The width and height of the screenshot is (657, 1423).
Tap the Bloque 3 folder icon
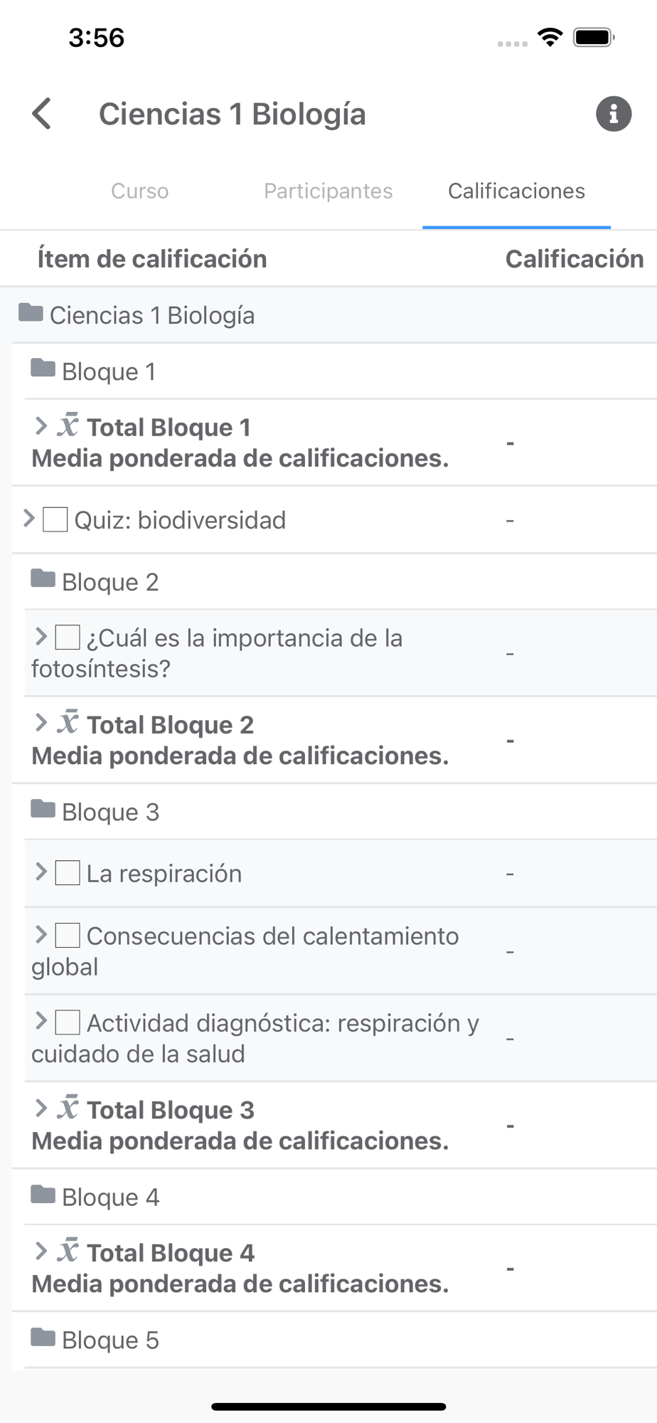pos(43,809)
